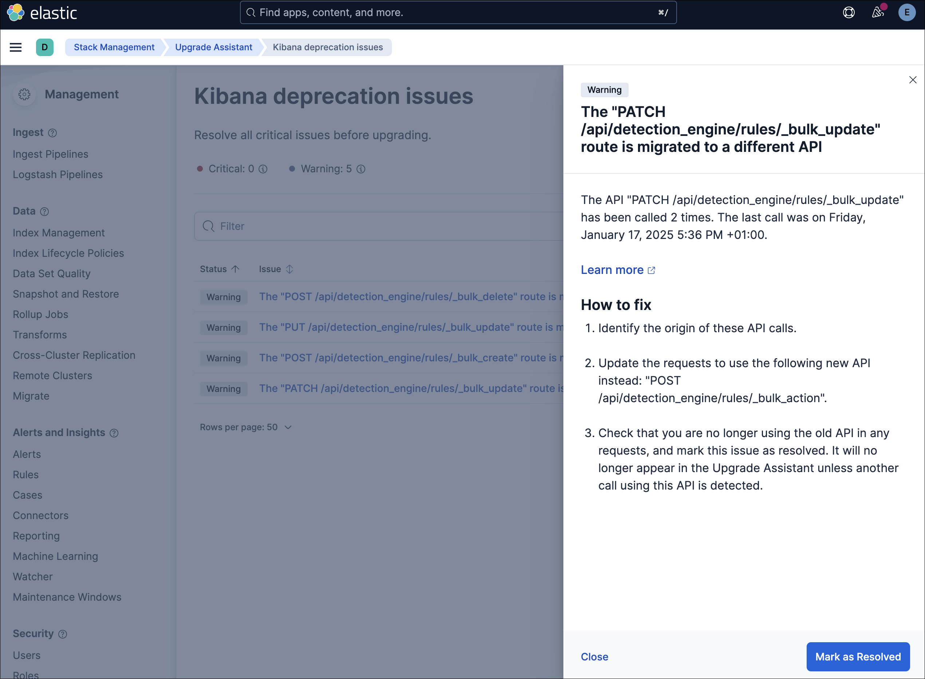Select the Upgrade Assistant breadcrumb tab

(214, 47)
